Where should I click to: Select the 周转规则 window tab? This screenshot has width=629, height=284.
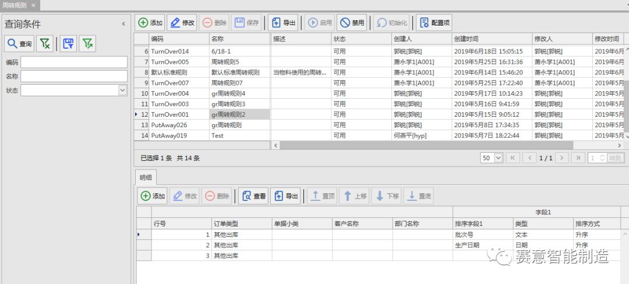pyautogui.click(x=15, y=5)
